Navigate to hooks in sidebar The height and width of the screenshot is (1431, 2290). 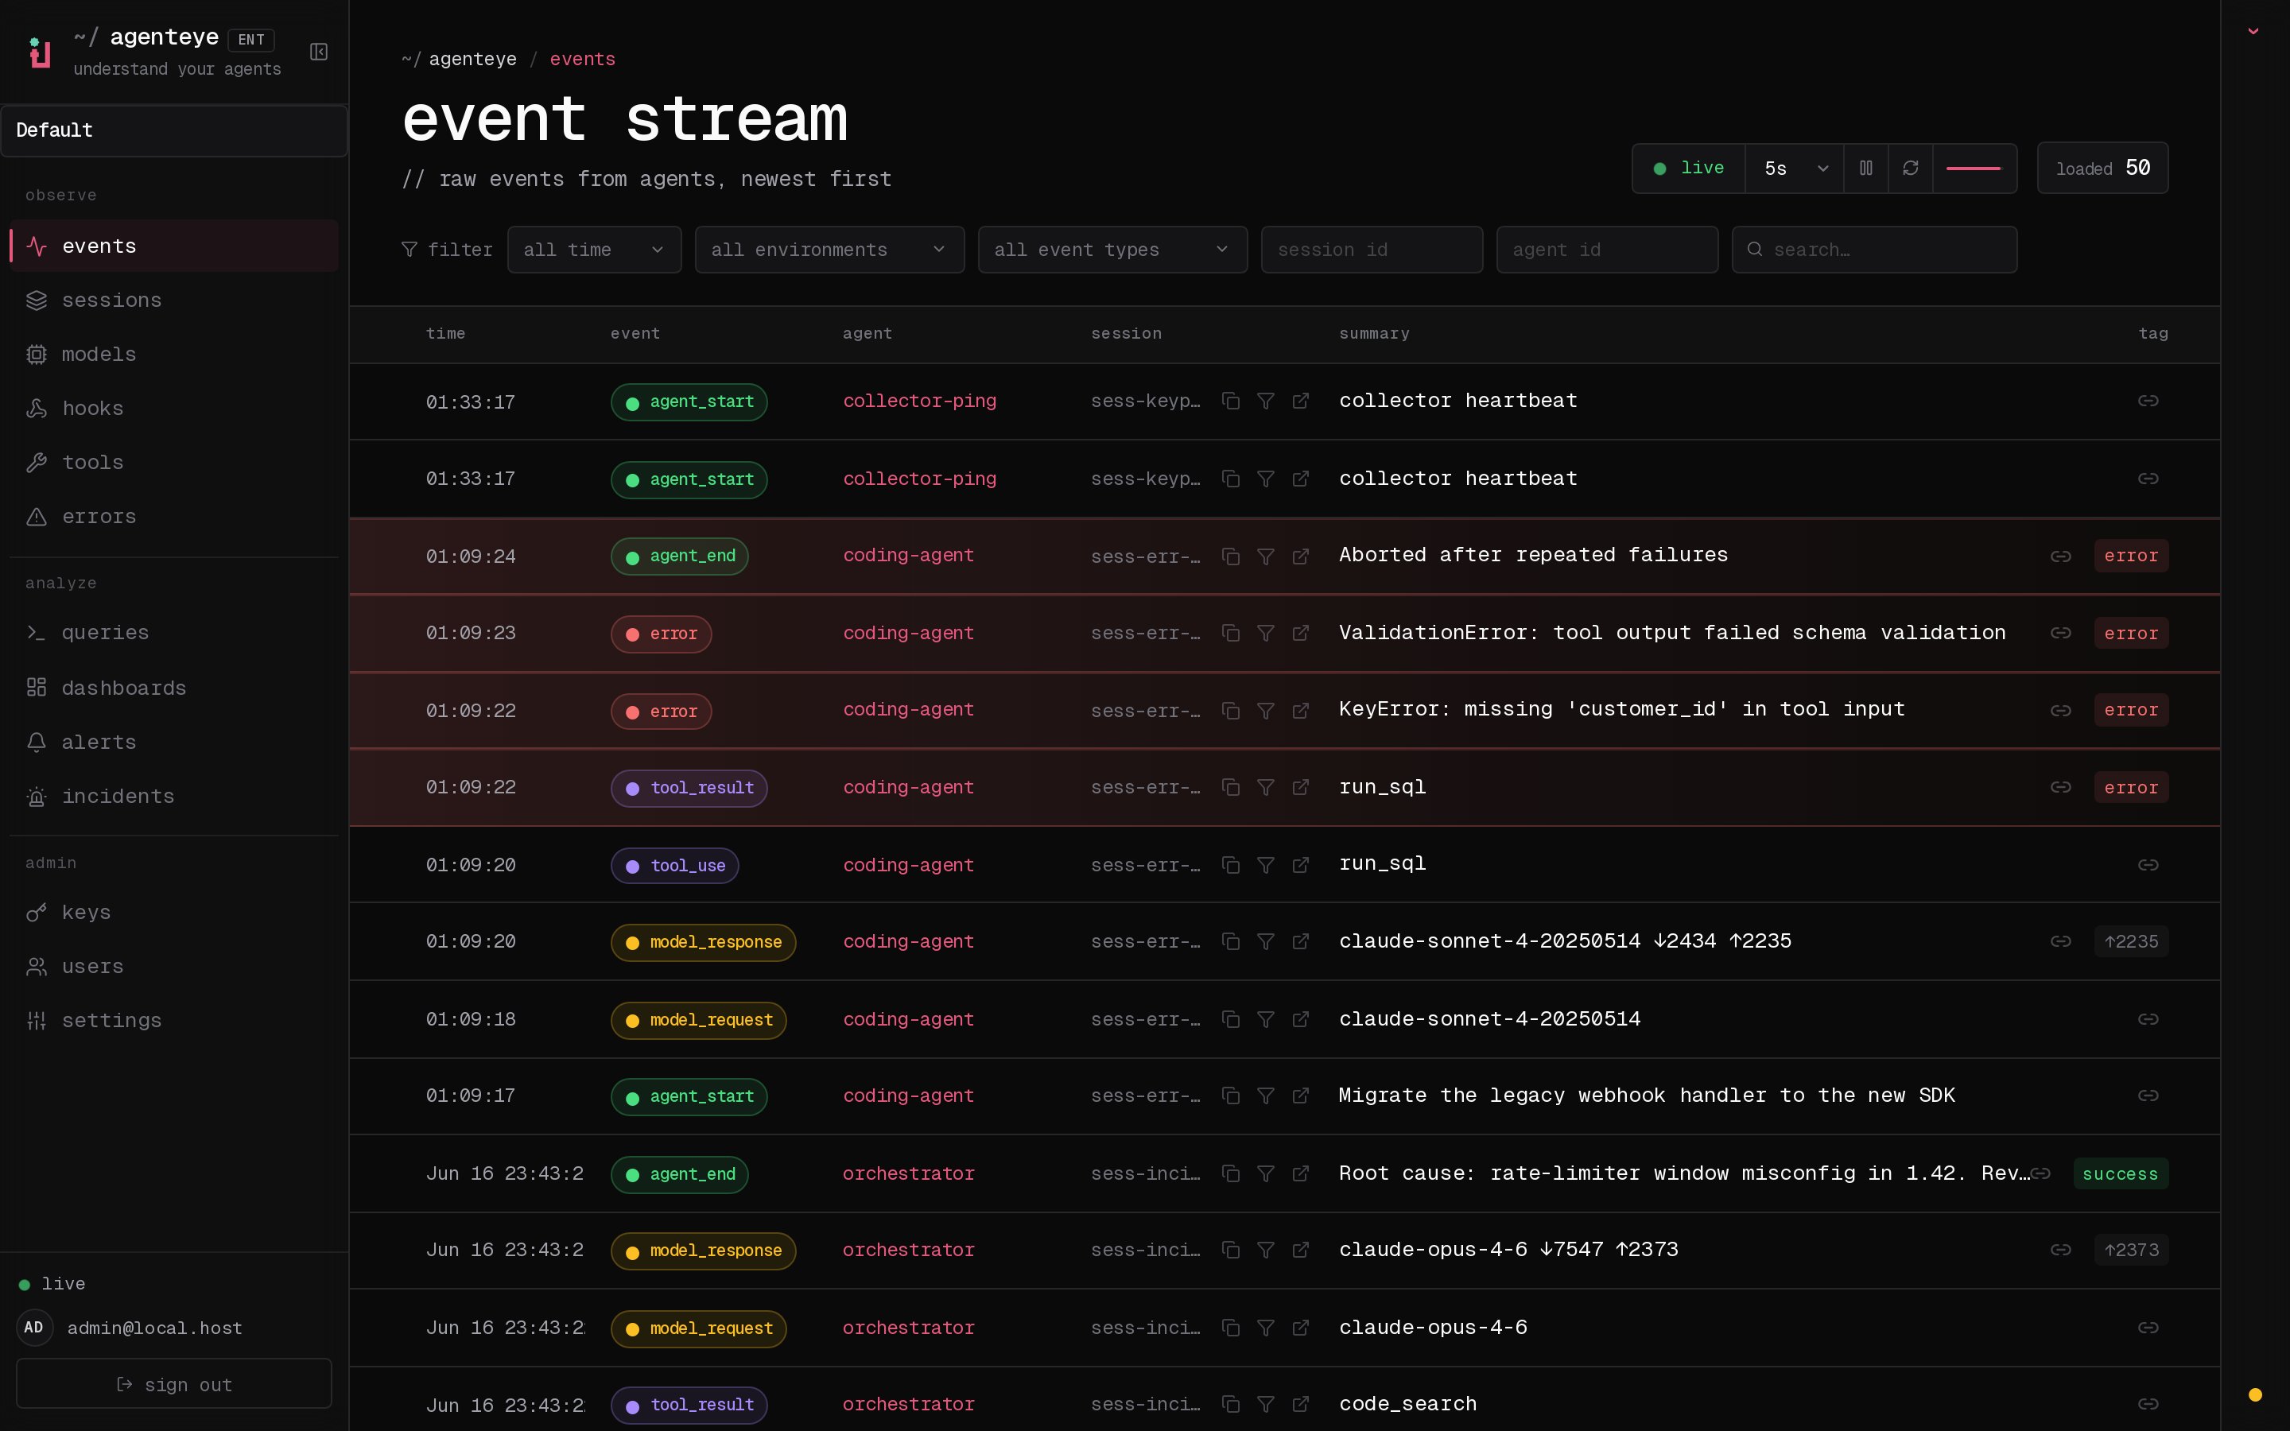click(174, 408)
